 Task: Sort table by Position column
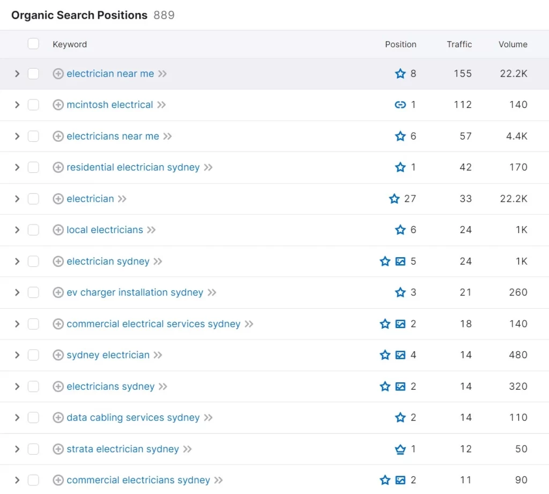pyautogui.click(x=400, y=45)
